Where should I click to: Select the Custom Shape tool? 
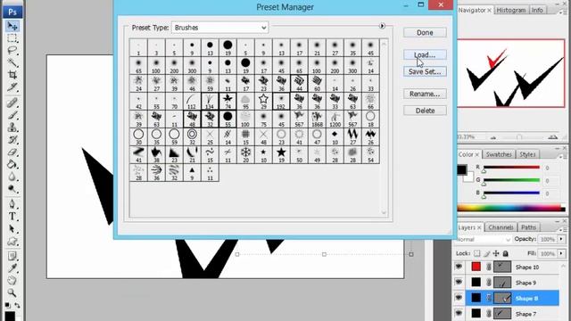[x=12, y=242]
